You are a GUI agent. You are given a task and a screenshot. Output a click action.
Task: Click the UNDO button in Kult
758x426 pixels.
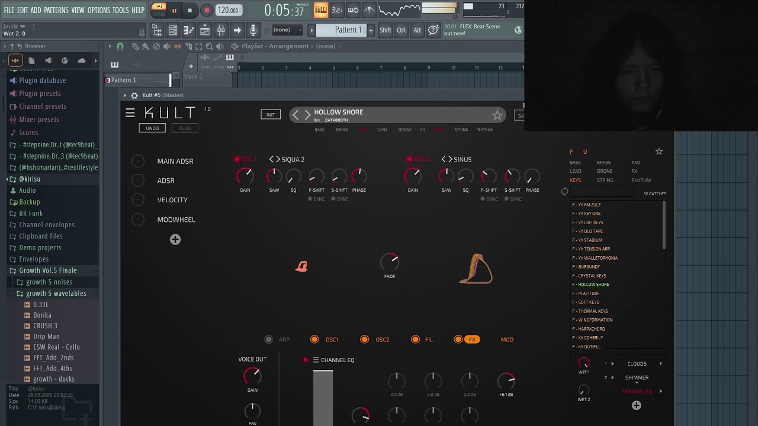[x=152, y=128]
